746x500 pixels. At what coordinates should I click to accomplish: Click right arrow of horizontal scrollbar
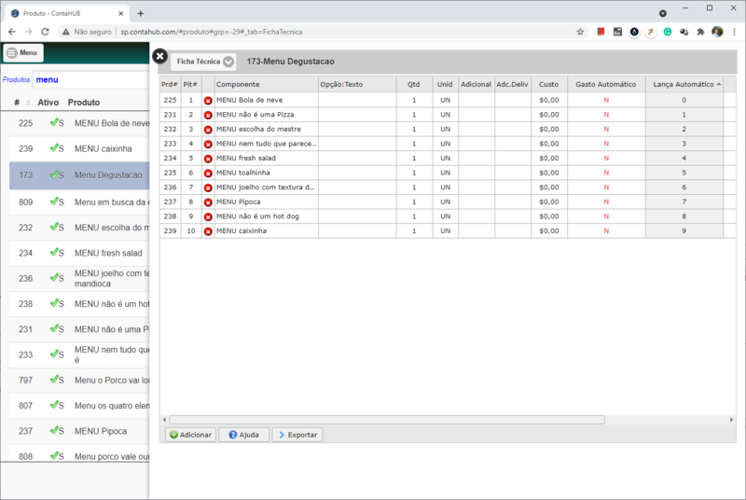pos(731,420)
